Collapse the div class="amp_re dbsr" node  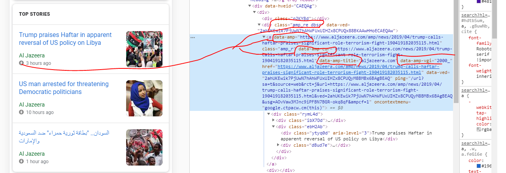[x=259, y=24]
